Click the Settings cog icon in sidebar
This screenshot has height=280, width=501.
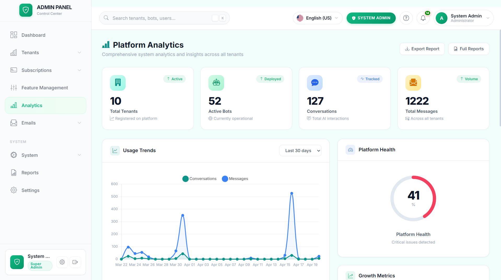(x=14, y=190)
